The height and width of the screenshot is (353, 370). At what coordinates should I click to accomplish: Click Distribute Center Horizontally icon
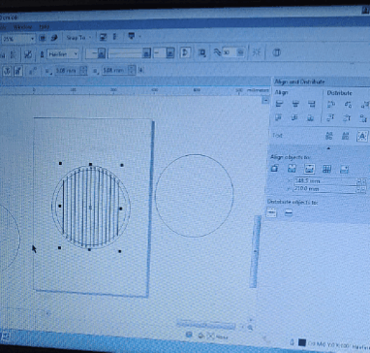348,104
